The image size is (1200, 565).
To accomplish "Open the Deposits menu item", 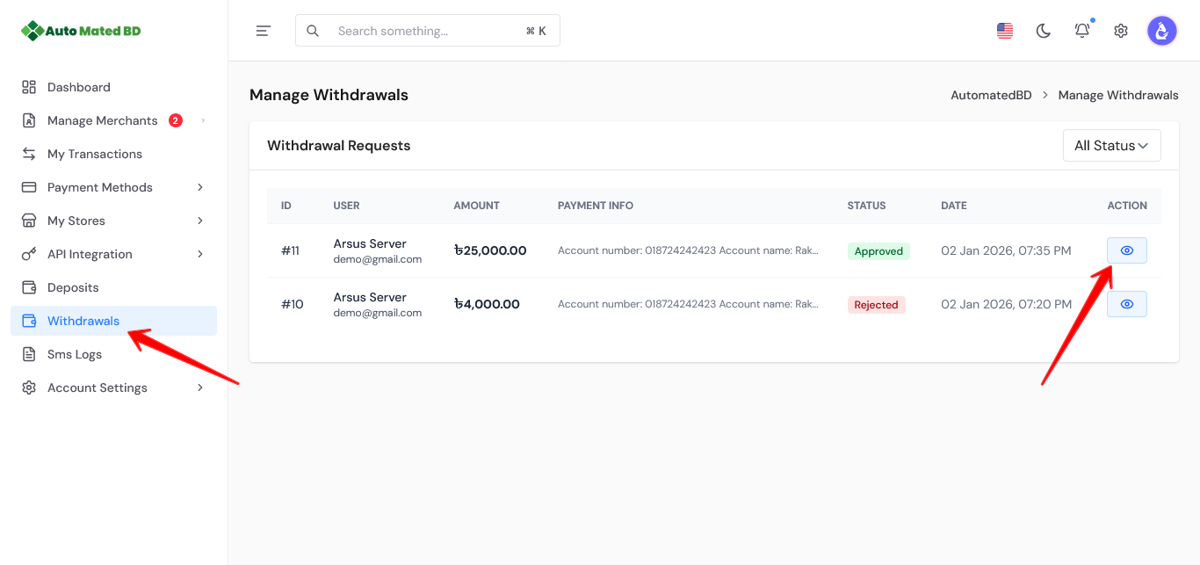I will (73, 287).
